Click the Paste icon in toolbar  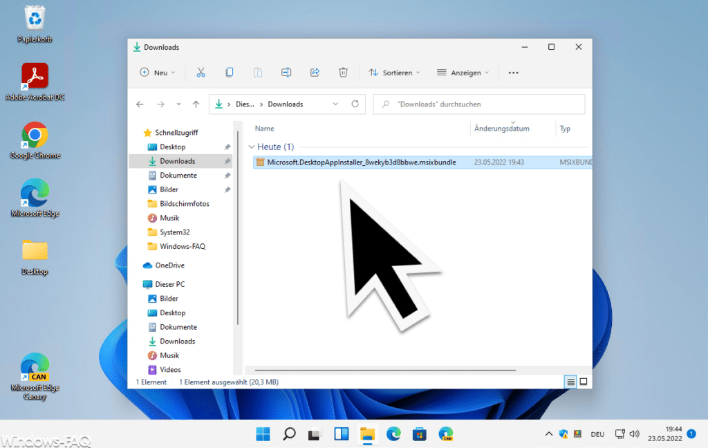pos(258,73)
